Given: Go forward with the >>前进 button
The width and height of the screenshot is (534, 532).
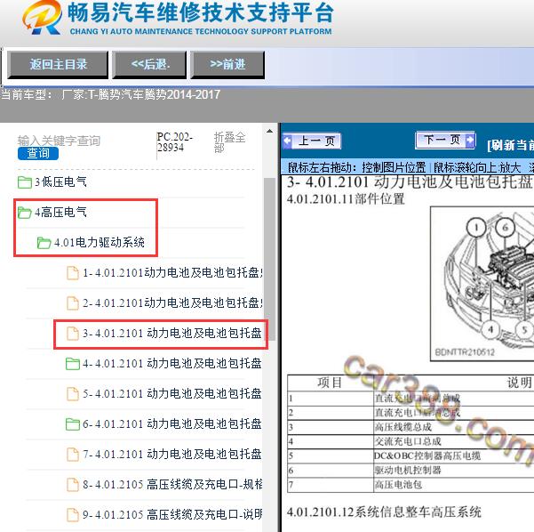Looking at the screenshot, I should pos(227,65).
